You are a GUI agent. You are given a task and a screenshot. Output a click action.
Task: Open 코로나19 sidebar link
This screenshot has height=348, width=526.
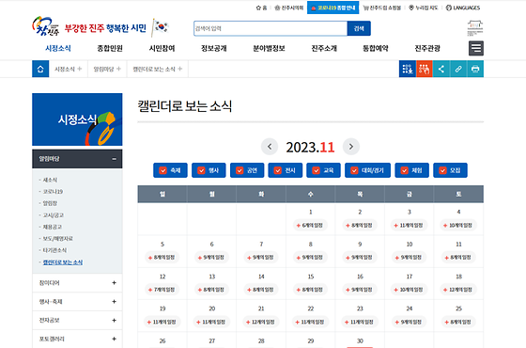pos(53,192)
